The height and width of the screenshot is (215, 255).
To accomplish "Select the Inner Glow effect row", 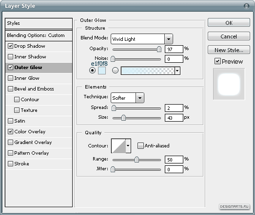I will (39, 78).
